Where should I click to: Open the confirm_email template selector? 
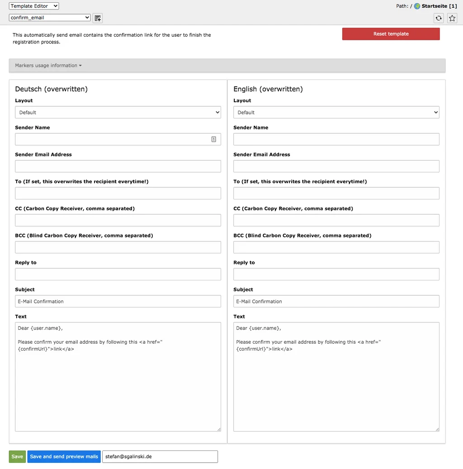click(49, 17)
